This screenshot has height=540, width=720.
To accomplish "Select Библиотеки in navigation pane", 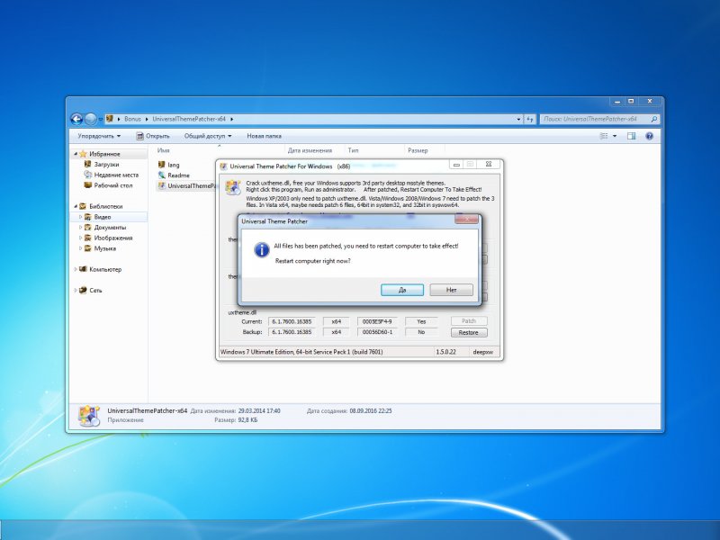I will click(105, 206).
